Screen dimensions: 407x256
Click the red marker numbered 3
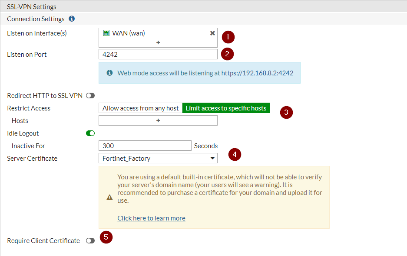point(286,112)
